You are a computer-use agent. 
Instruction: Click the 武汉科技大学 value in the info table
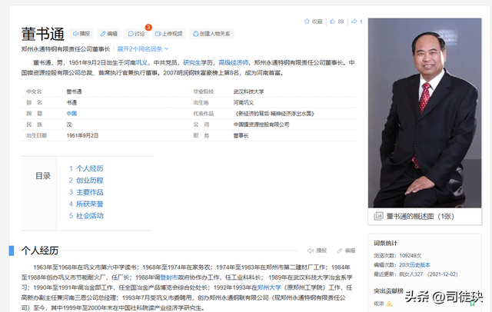pos(248,91)
